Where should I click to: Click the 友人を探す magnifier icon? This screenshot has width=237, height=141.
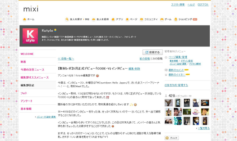point(67,19)
